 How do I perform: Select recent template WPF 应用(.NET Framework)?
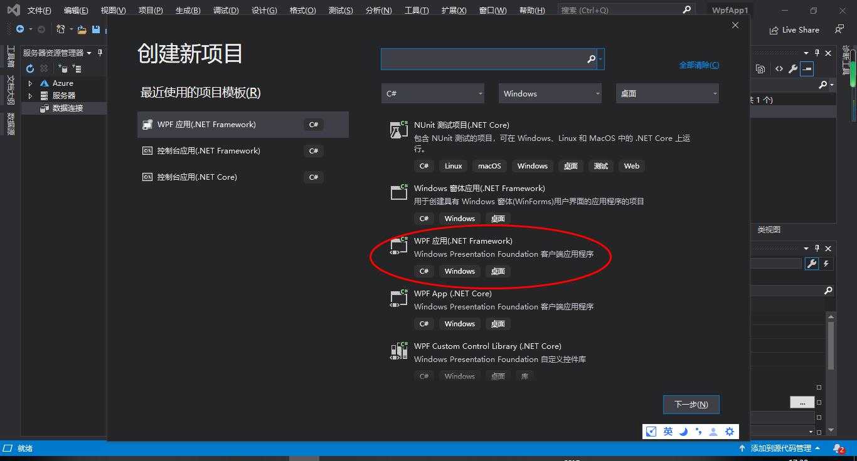pos(243,125)
